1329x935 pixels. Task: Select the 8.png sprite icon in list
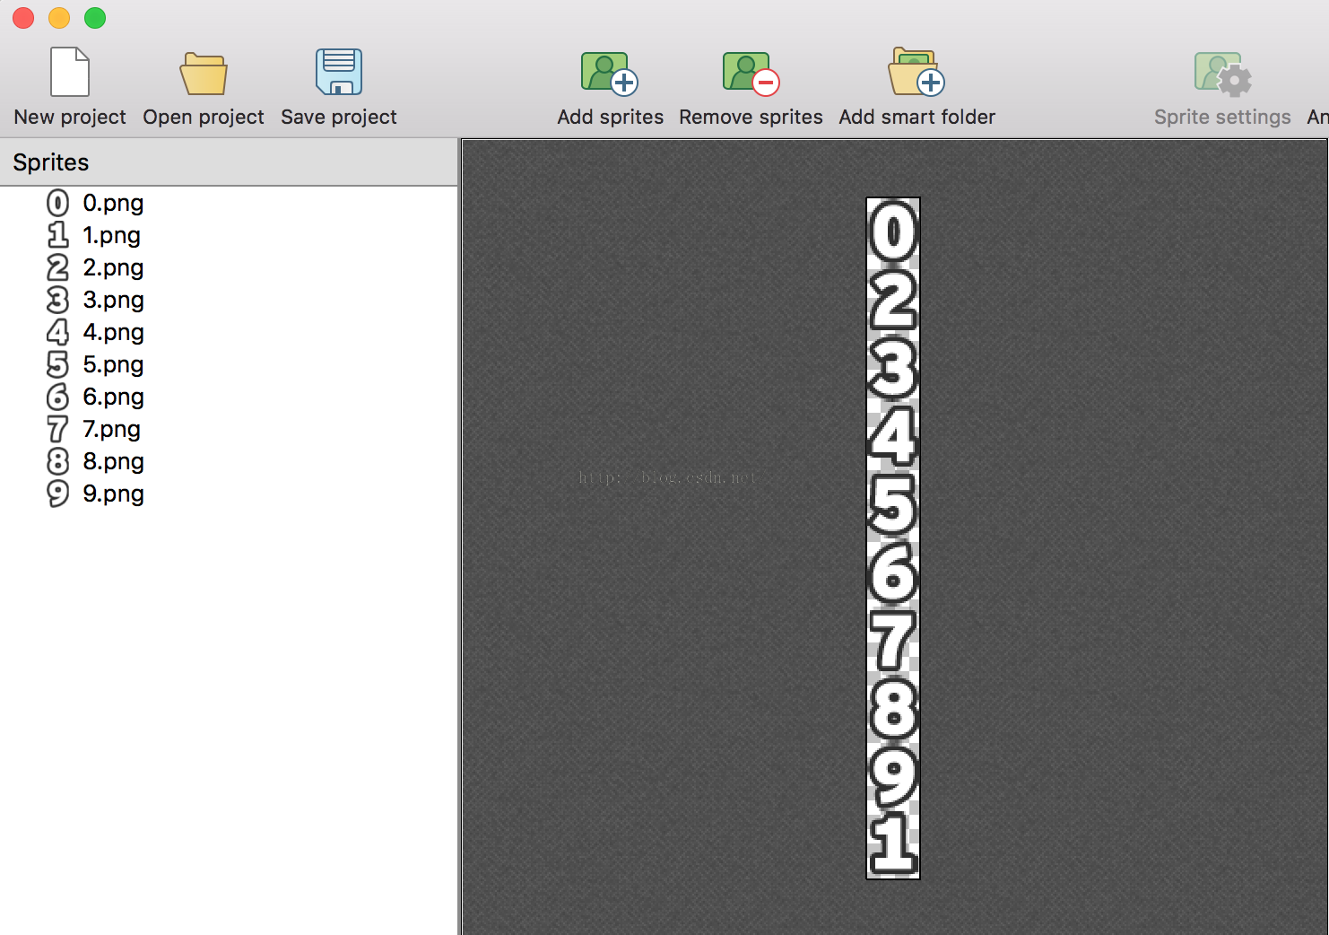[57, 461]
